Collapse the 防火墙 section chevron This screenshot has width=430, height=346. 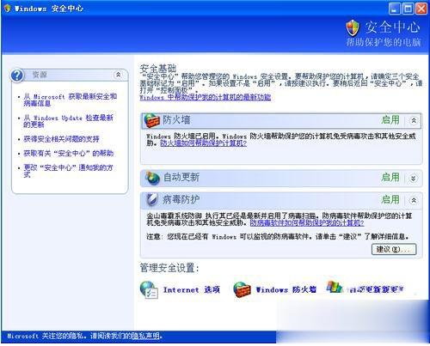tap(414, 120)
